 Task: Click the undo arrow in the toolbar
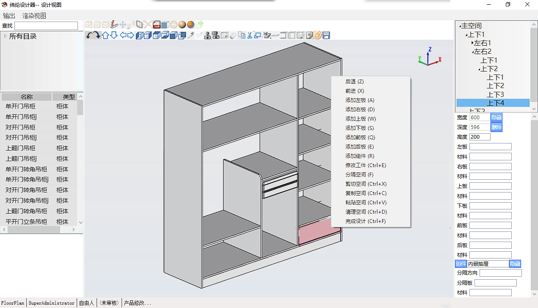coord(89,36)
